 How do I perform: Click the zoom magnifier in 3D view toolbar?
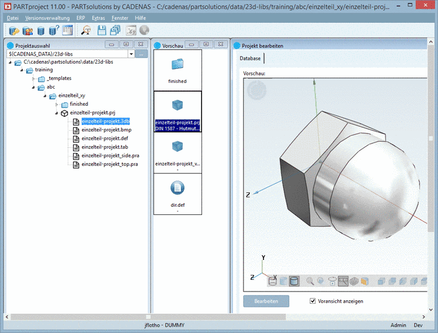310,281
